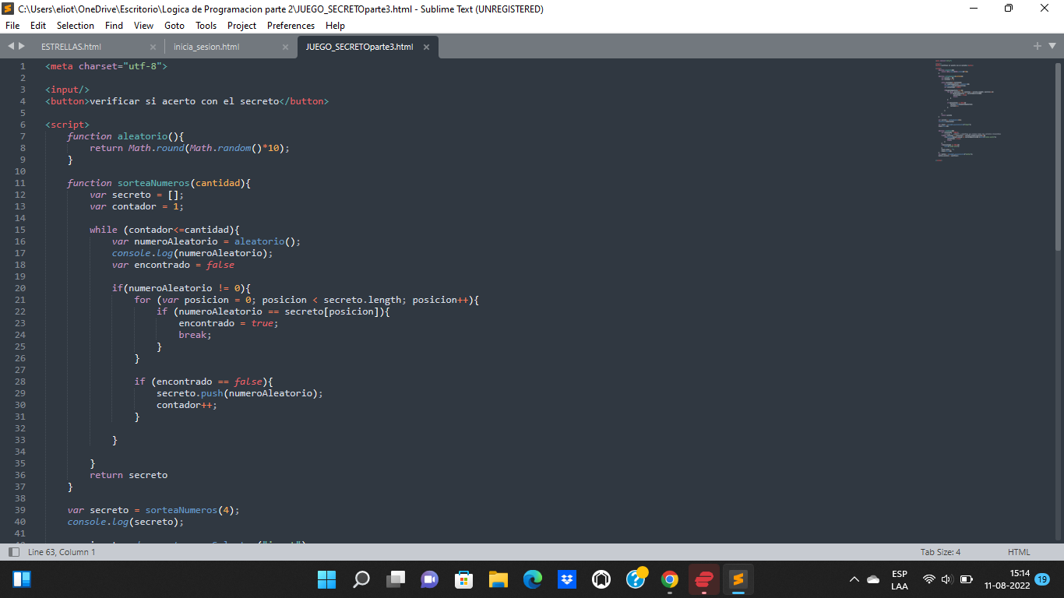Place cursor on 'function aleatorio(){' line
This screenshot has height=598, width=1064.
[125, 136]
